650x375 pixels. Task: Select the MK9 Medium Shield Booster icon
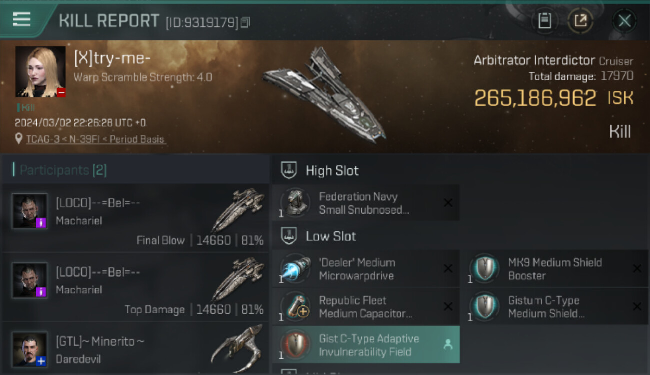484,269
